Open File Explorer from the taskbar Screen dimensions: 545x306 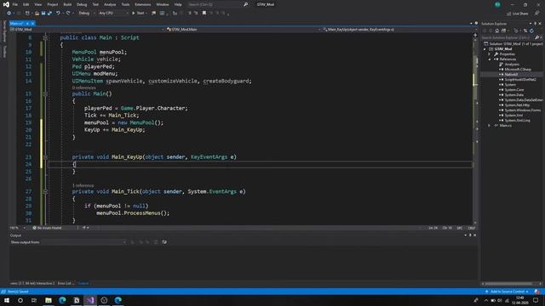[x=49, y=300]
